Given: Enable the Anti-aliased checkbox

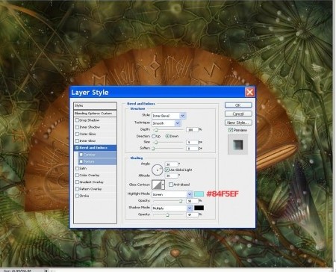Looking at the screenshot, I should [x=171, y=185].
